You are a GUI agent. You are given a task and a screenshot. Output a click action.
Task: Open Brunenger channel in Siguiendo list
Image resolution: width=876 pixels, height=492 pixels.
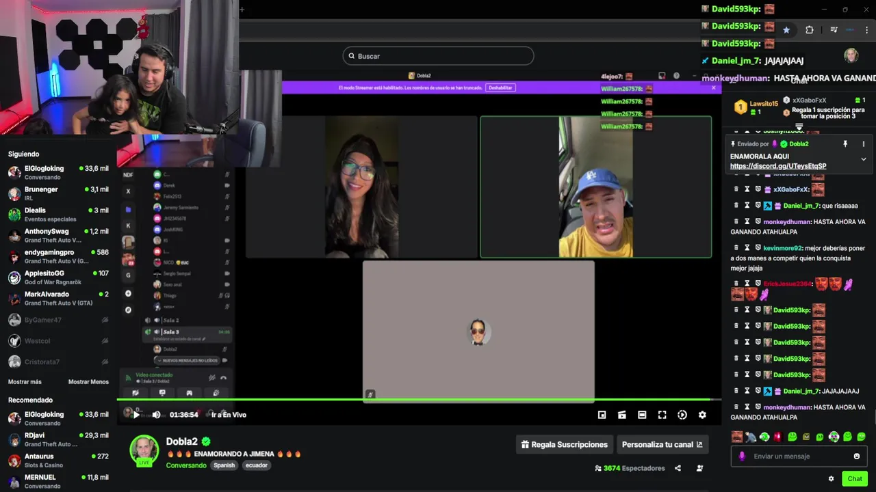click(x=58, y=193)
